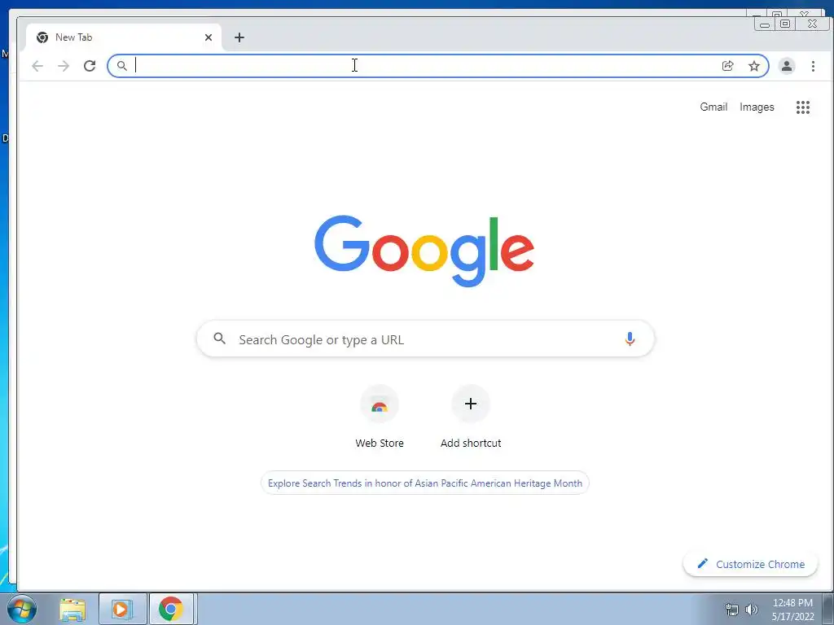Share this page via the share icon
Viewport: 834px width, 625px height.
(727, 66)
